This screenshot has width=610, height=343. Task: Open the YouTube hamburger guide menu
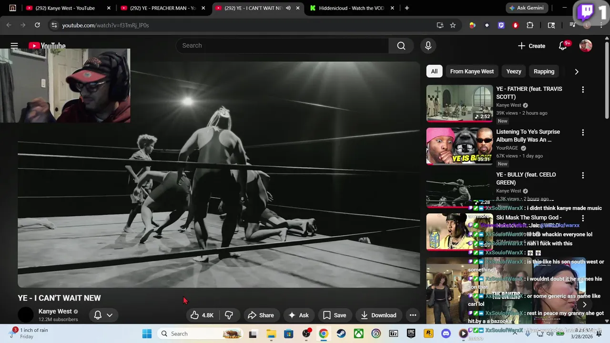[14, 46]
